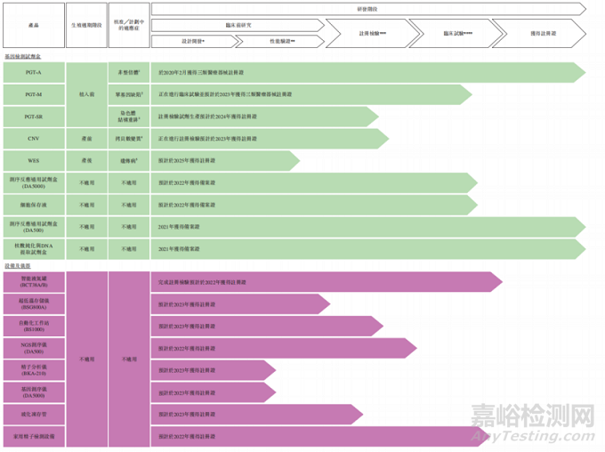Image resolution: width=605 pixels, height=452 pixels.
Task: Click the 家用精子檢測設備 cell
Action: coord(34,436)
